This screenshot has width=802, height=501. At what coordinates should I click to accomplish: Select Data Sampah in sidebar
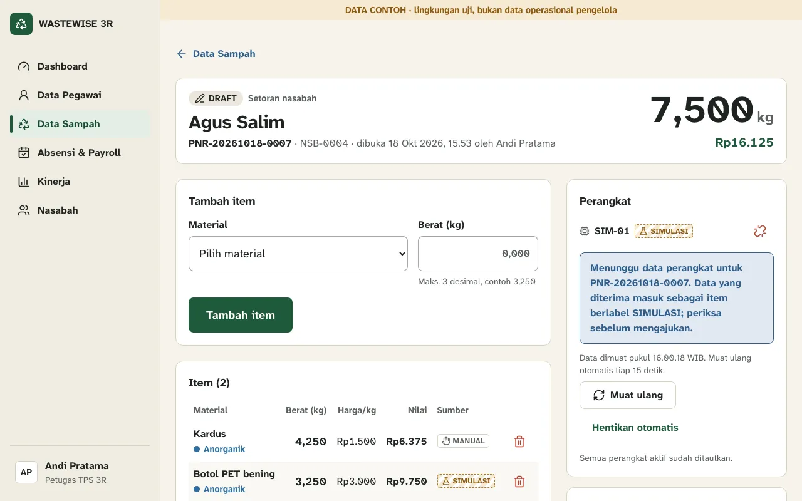click(80, 124)
